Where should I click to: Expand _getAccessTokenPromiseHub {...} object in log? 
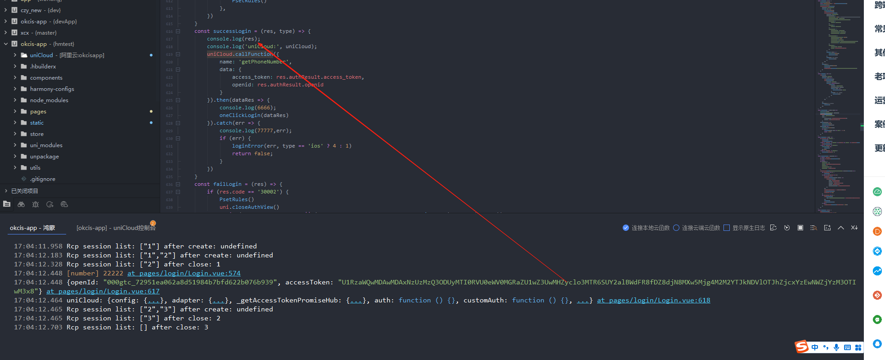(355, 300)
